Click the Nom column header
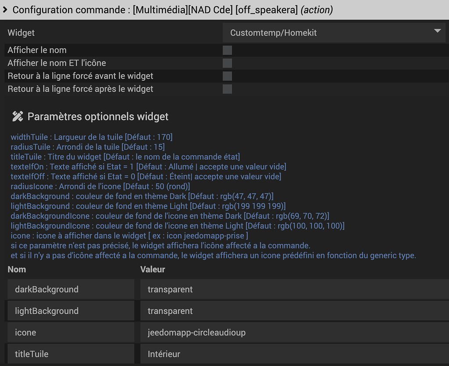This screenshot has height=366, width=449. coord(17,269)
